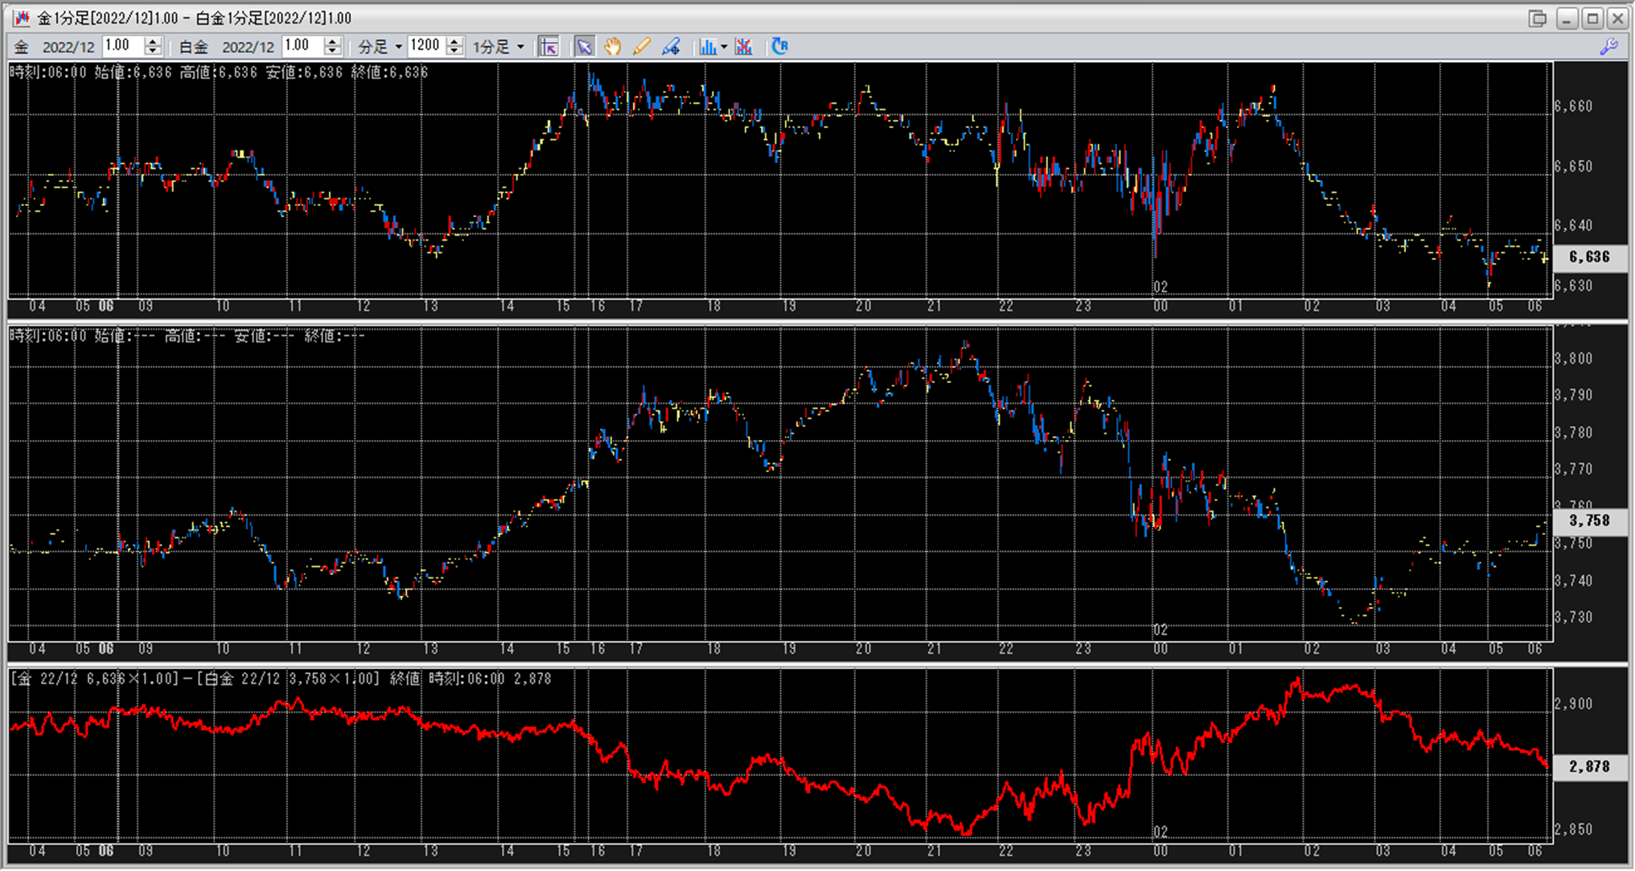The width and height of the screenshot is (1635, 871).
Task: Decrease the 白金 multiplier stepper value
Action: point(332,51)
